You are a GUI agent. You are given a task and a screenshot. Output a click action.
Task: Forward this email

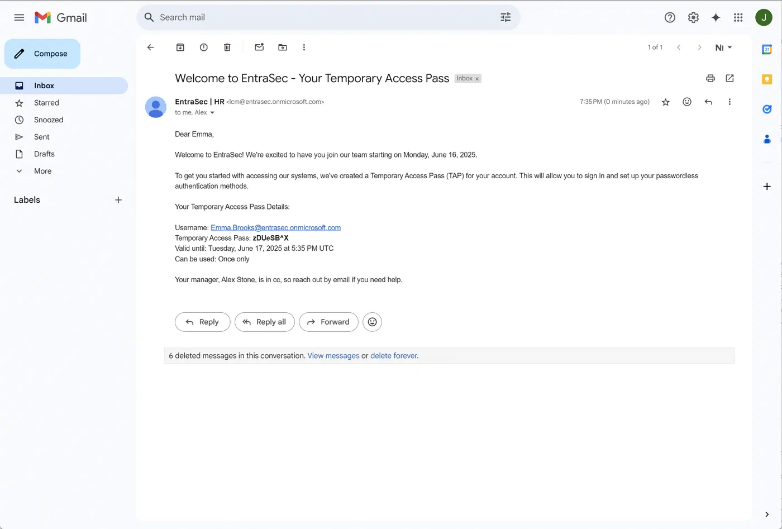coord(328,322)
